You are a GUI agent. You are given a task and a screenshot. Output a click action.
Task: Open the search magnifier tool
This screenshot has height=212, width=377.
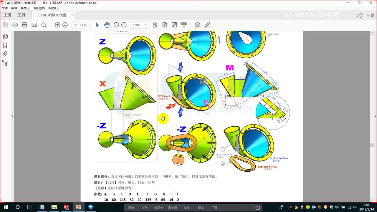coord(44,25)
